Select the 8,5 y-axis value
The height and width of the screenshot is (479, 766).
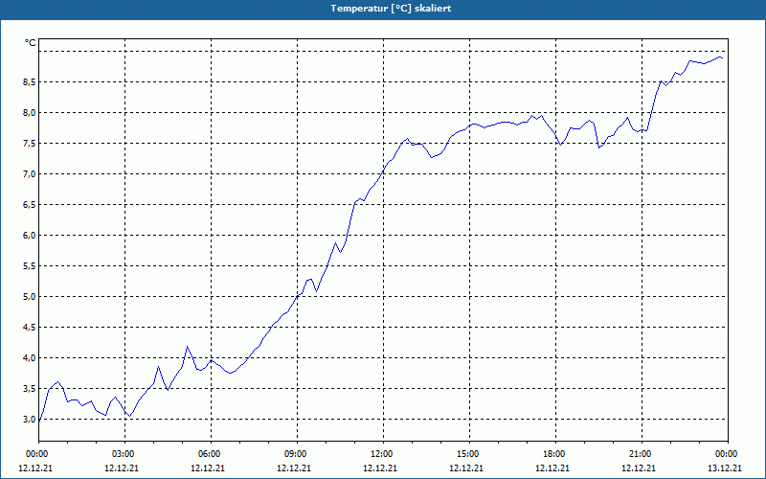click(x=29, y=82)
